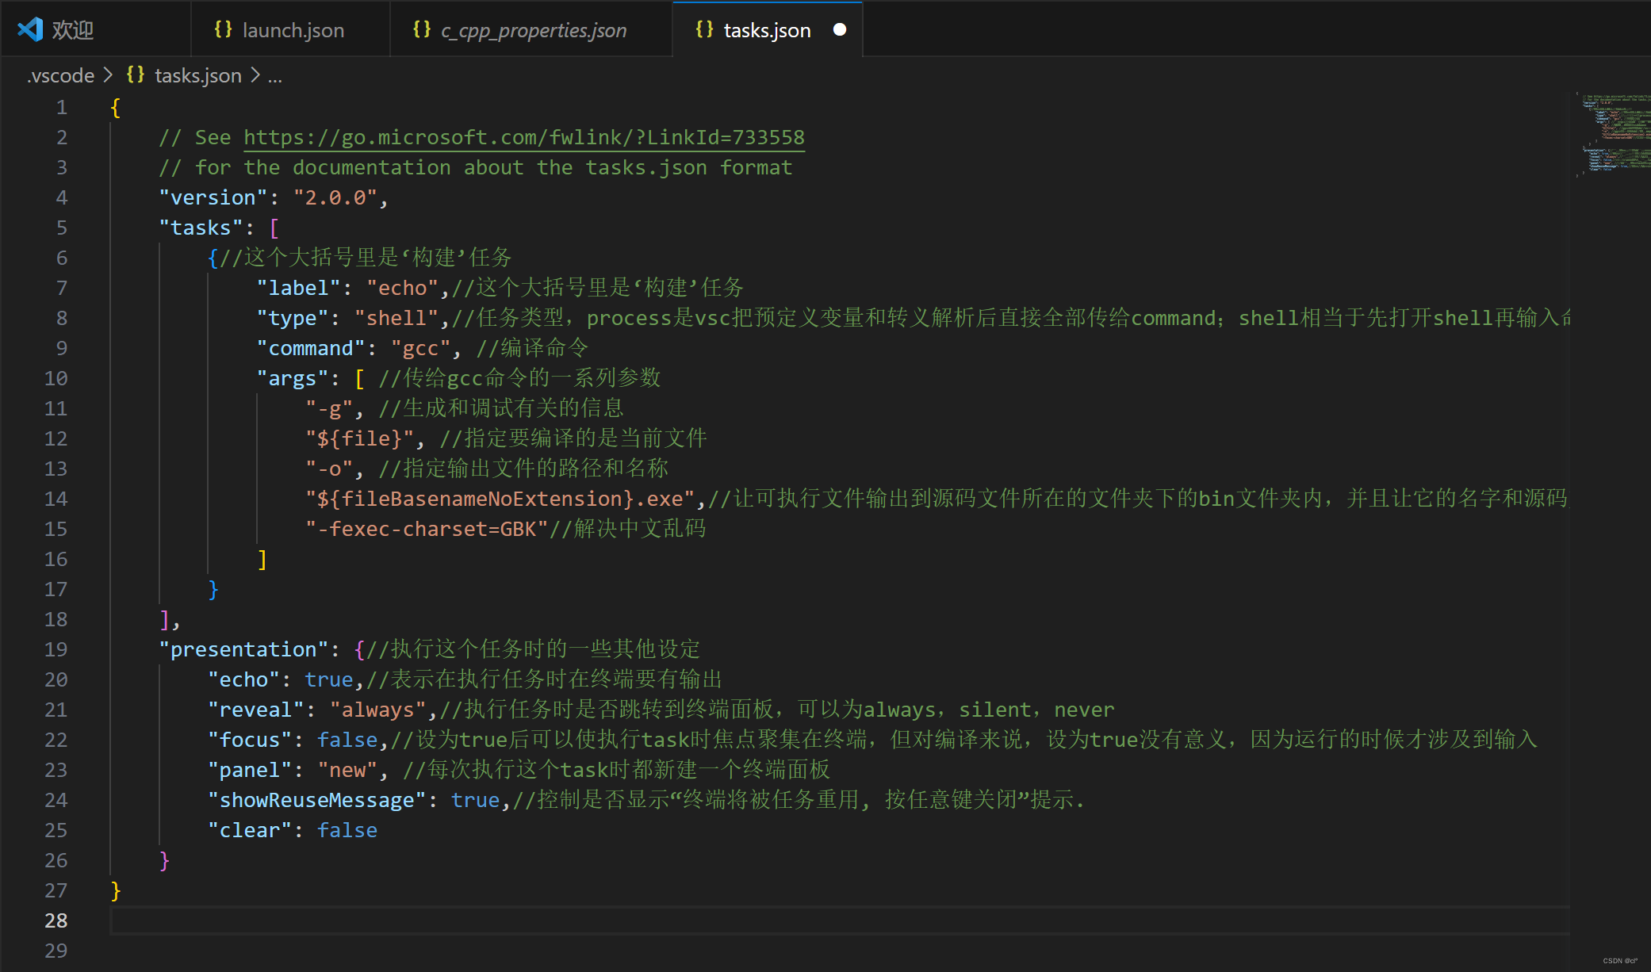Click the VS Code logo on the Welcome tab
The image size is (1651, 972).
(30, 30)
